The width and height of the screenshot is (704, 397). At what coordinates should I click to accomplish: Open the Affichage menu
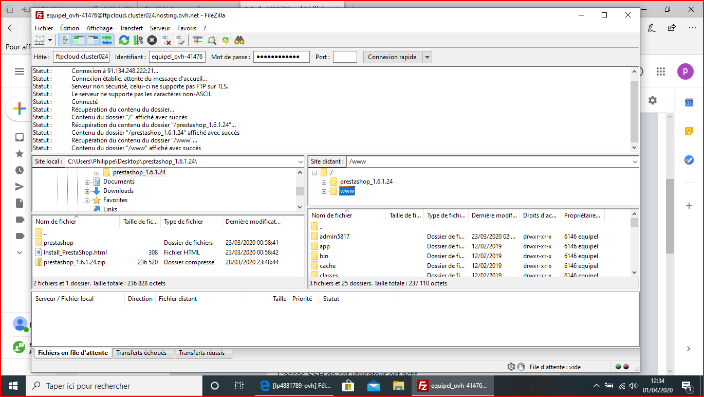click(100, 28)
